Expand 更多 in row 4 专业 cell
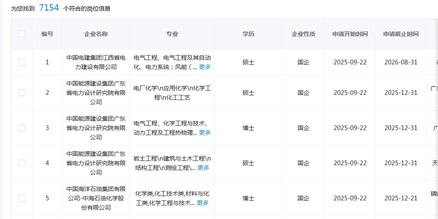438x219 pixels. pyautogui.click(x=203, y=168)
